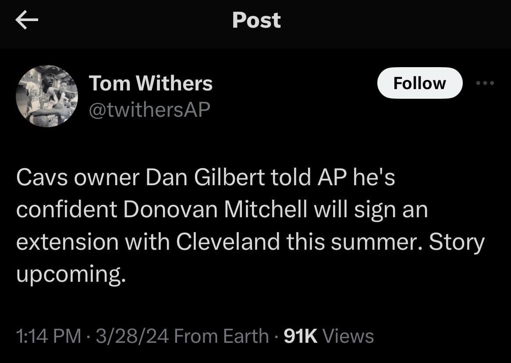
Task: Go back using the left arrow
Action: pos(27,20)
